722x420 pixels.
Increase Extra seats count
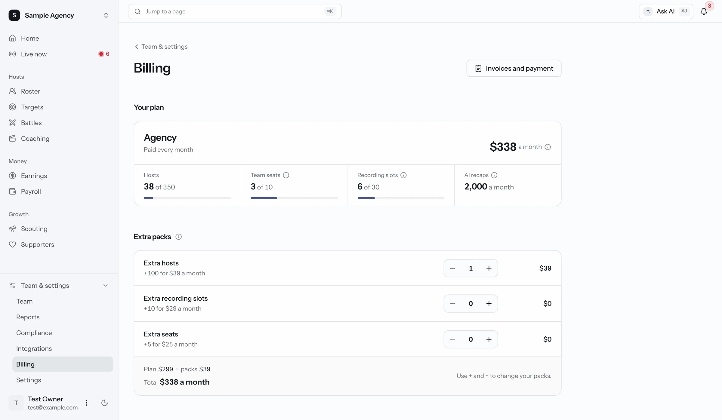(x=489, y=339)
